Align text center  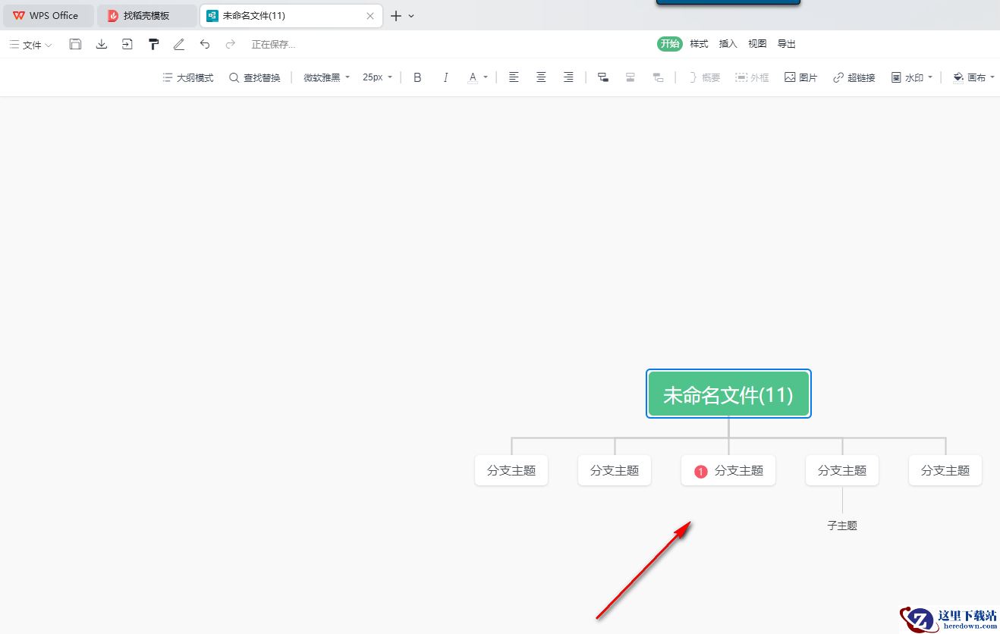541,77
